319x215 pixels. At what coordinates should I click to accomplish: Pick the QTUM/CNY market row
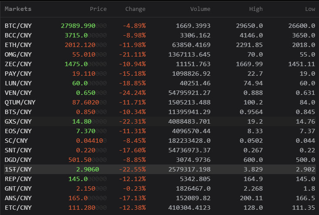[x=20, y=102]
